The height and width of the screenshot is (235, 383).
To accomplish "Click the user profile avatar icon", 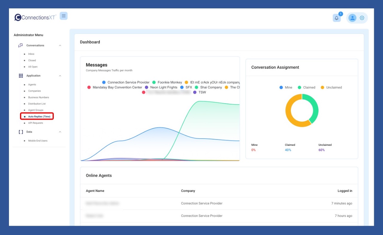I will [353, 18].
